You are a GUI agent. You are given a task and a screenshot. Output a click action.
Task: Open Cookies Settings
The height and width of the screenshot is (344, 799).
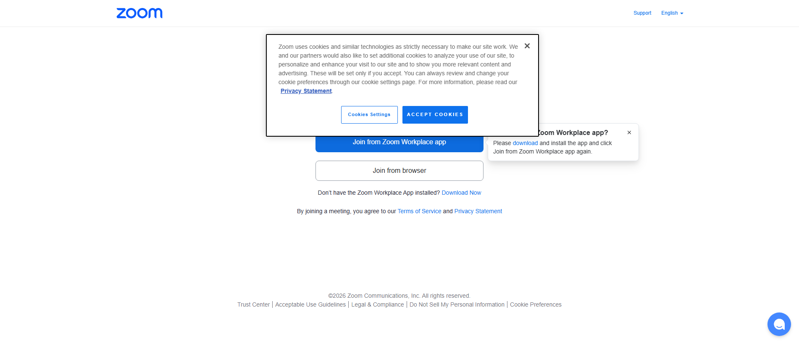(369, 115)
